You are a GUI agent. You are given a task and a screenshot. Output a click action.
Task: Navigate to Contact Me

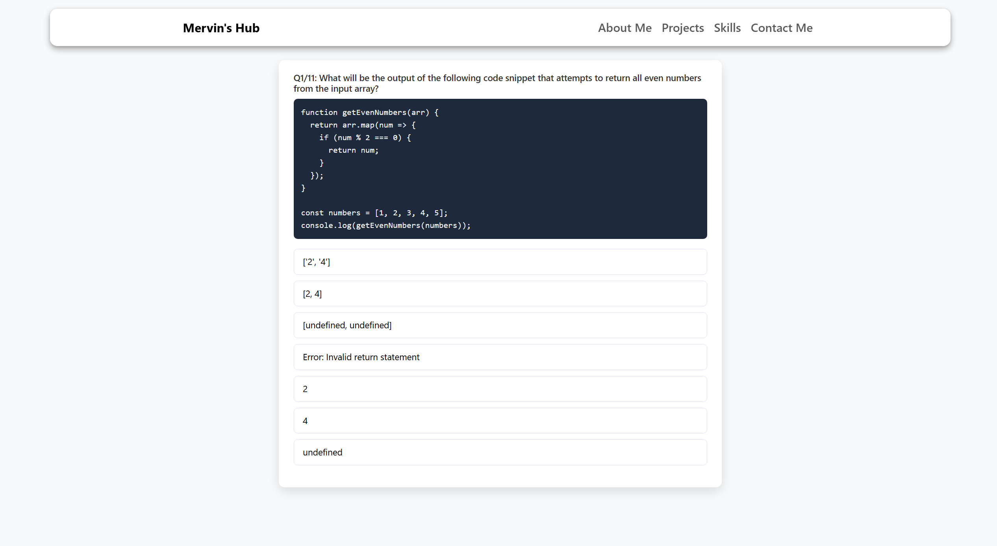click(781, 28)
